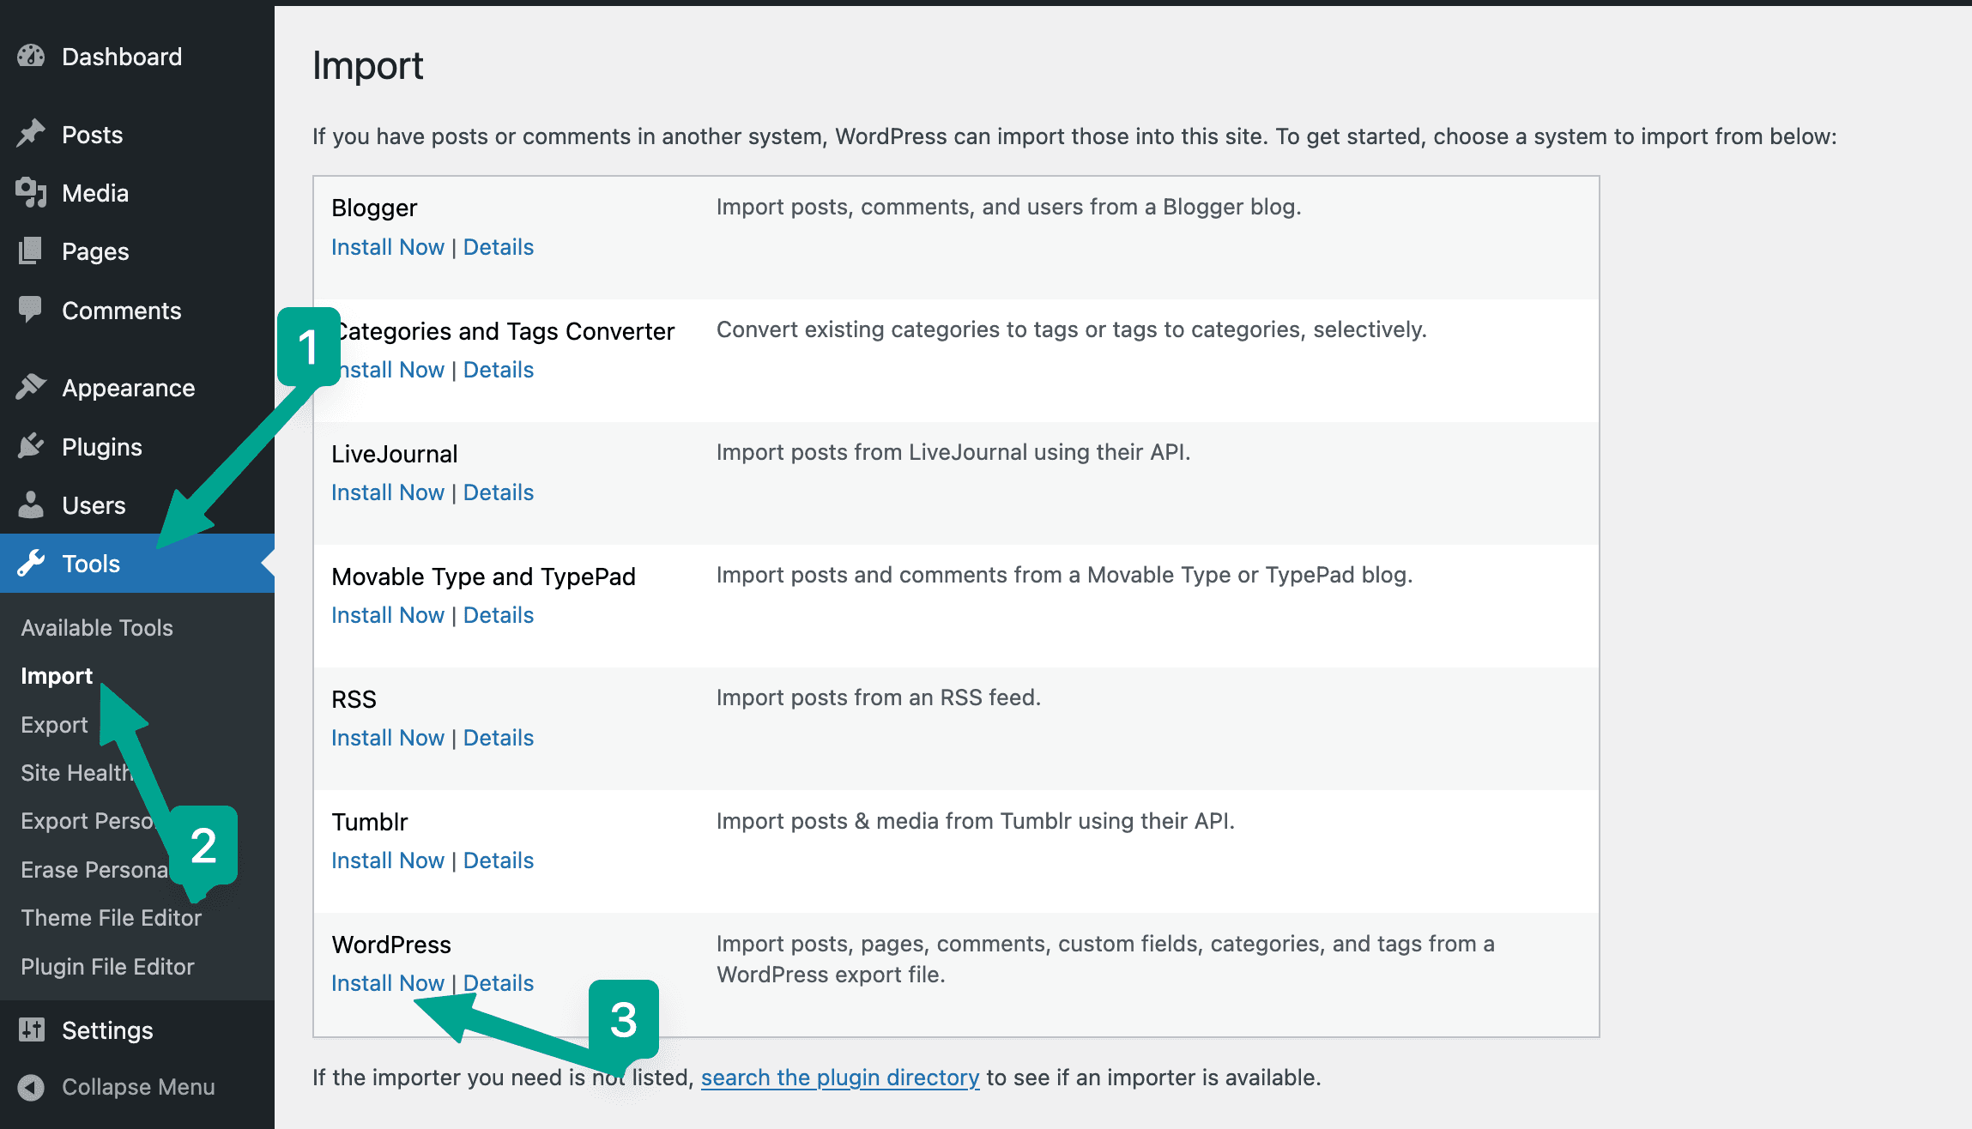Click the Posts pushpin icon
This screenshot has height=1129, width=1972.
click(31, 134)
